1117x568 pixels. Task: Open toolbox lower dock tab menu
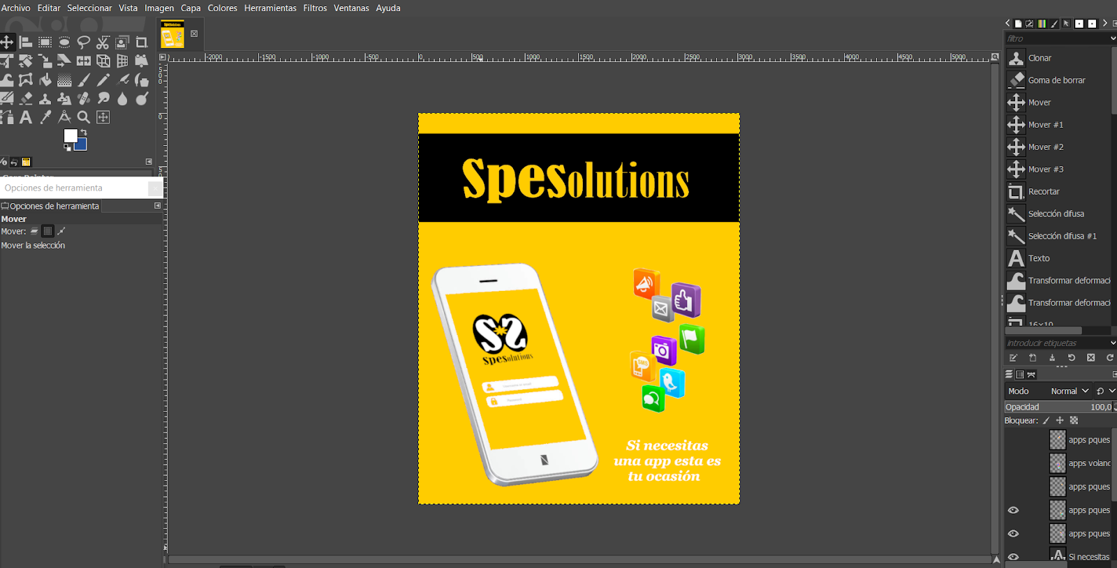coord(149,161)
